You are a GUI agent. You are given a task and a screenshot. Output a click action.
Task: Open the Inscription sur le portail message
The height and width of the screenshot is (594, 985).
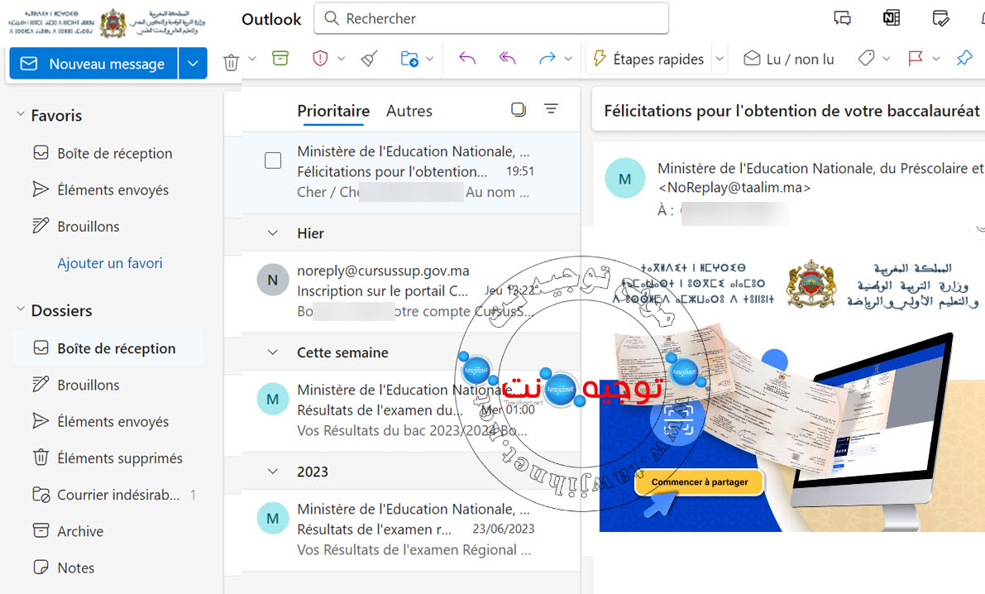click(x=402, y=291)
